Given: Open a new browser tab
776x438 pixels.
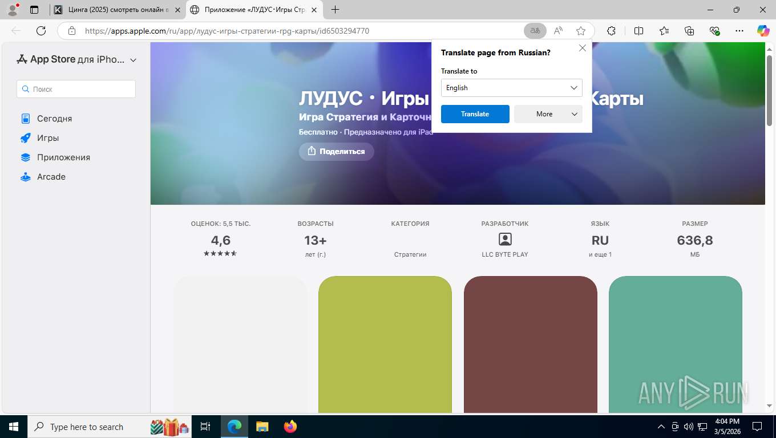Looking at the screenshot, I should click(x=335, y=10).
